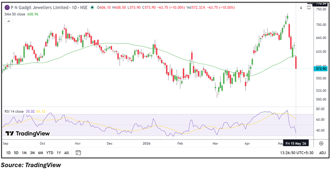The height and width of the screenshot is (170, 331).
Task: Switch to the 6M time range
Action: pos(40,153)
